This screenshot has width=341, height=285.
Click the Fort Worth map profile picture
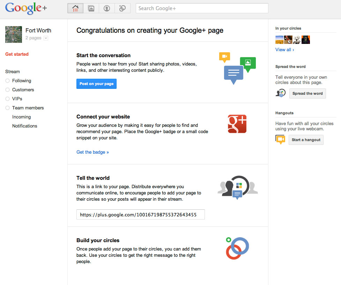(x=14, y=34)
